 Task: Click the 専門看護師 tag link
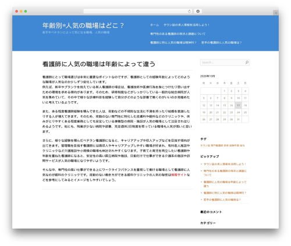[217, 145]
